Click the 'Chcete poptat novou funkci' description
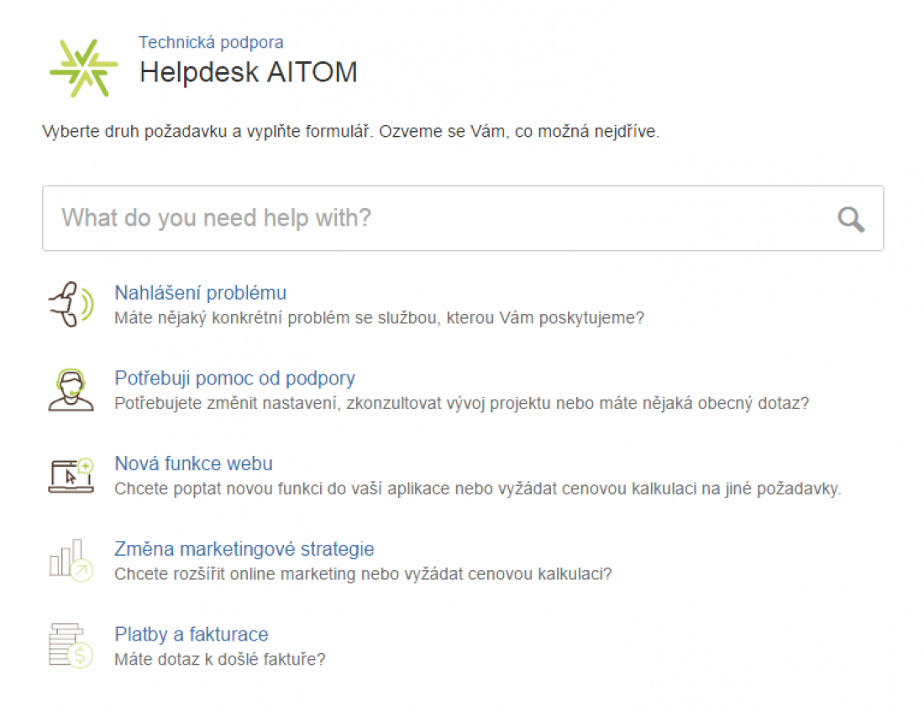 coord(477,489)
